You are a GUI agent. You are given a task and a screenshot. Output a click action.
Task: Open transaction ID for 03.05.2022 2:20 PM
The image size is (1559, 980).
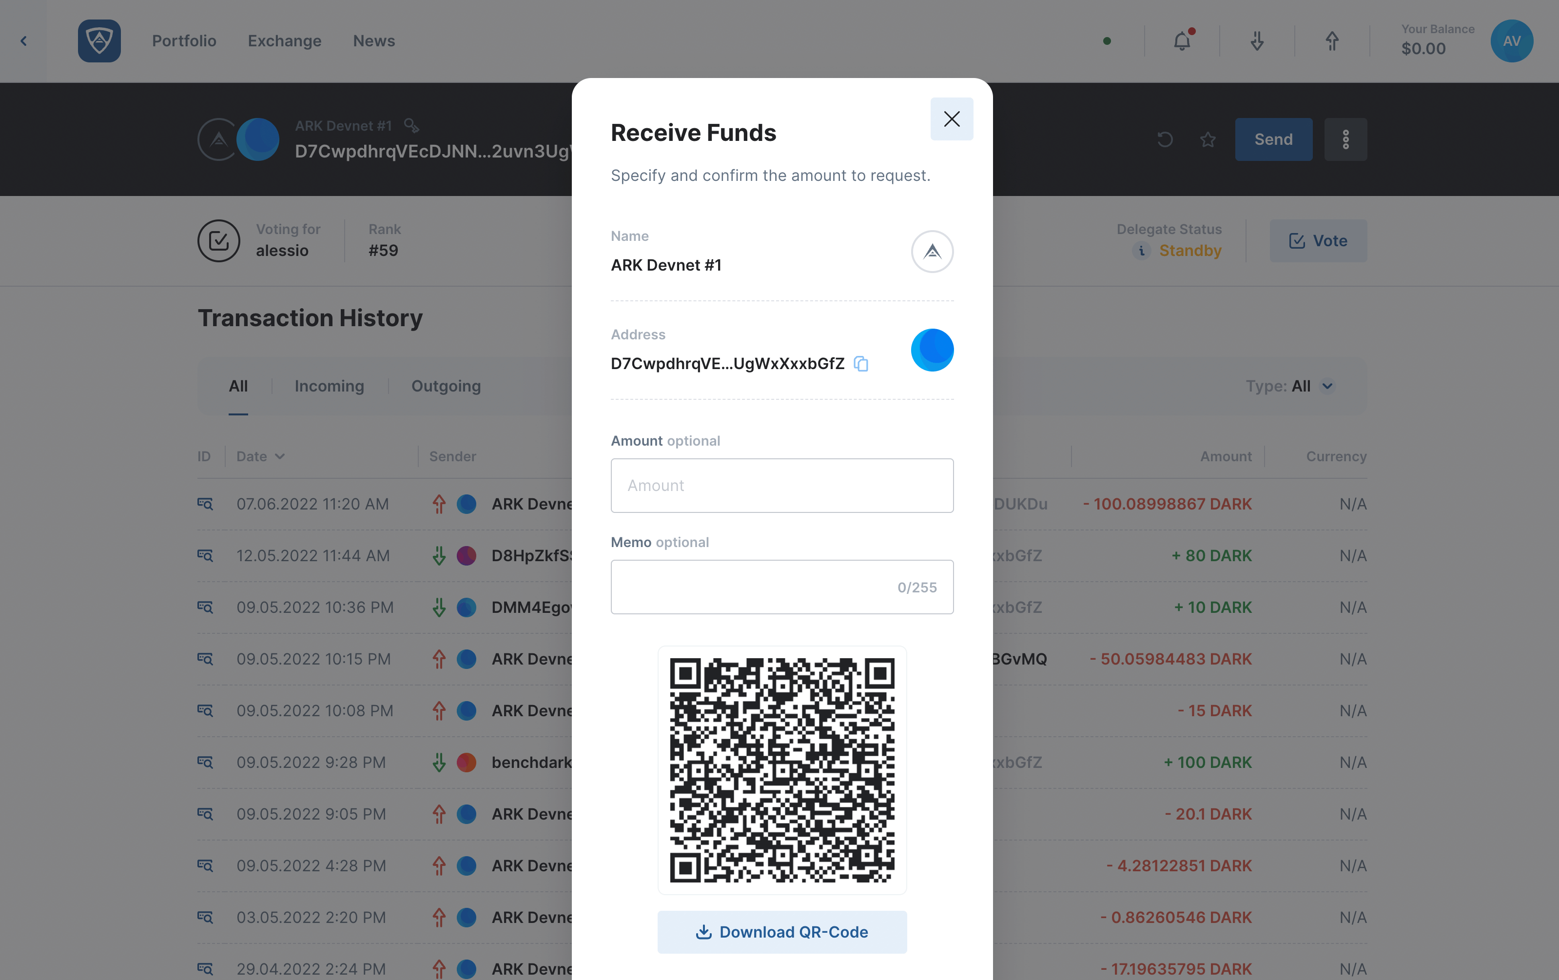205,917
